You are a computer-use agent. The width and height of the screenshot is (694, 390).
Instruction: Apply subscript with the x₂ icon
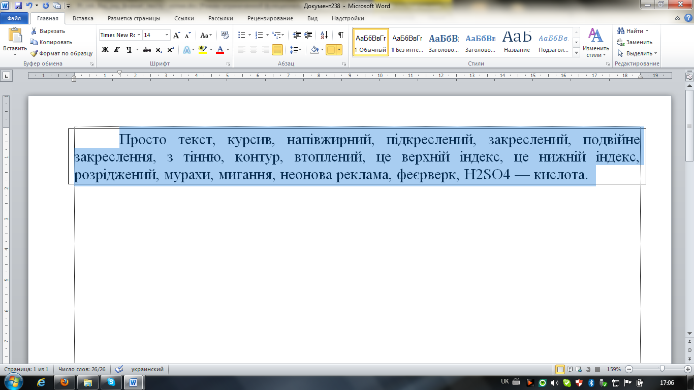point(159,50)
